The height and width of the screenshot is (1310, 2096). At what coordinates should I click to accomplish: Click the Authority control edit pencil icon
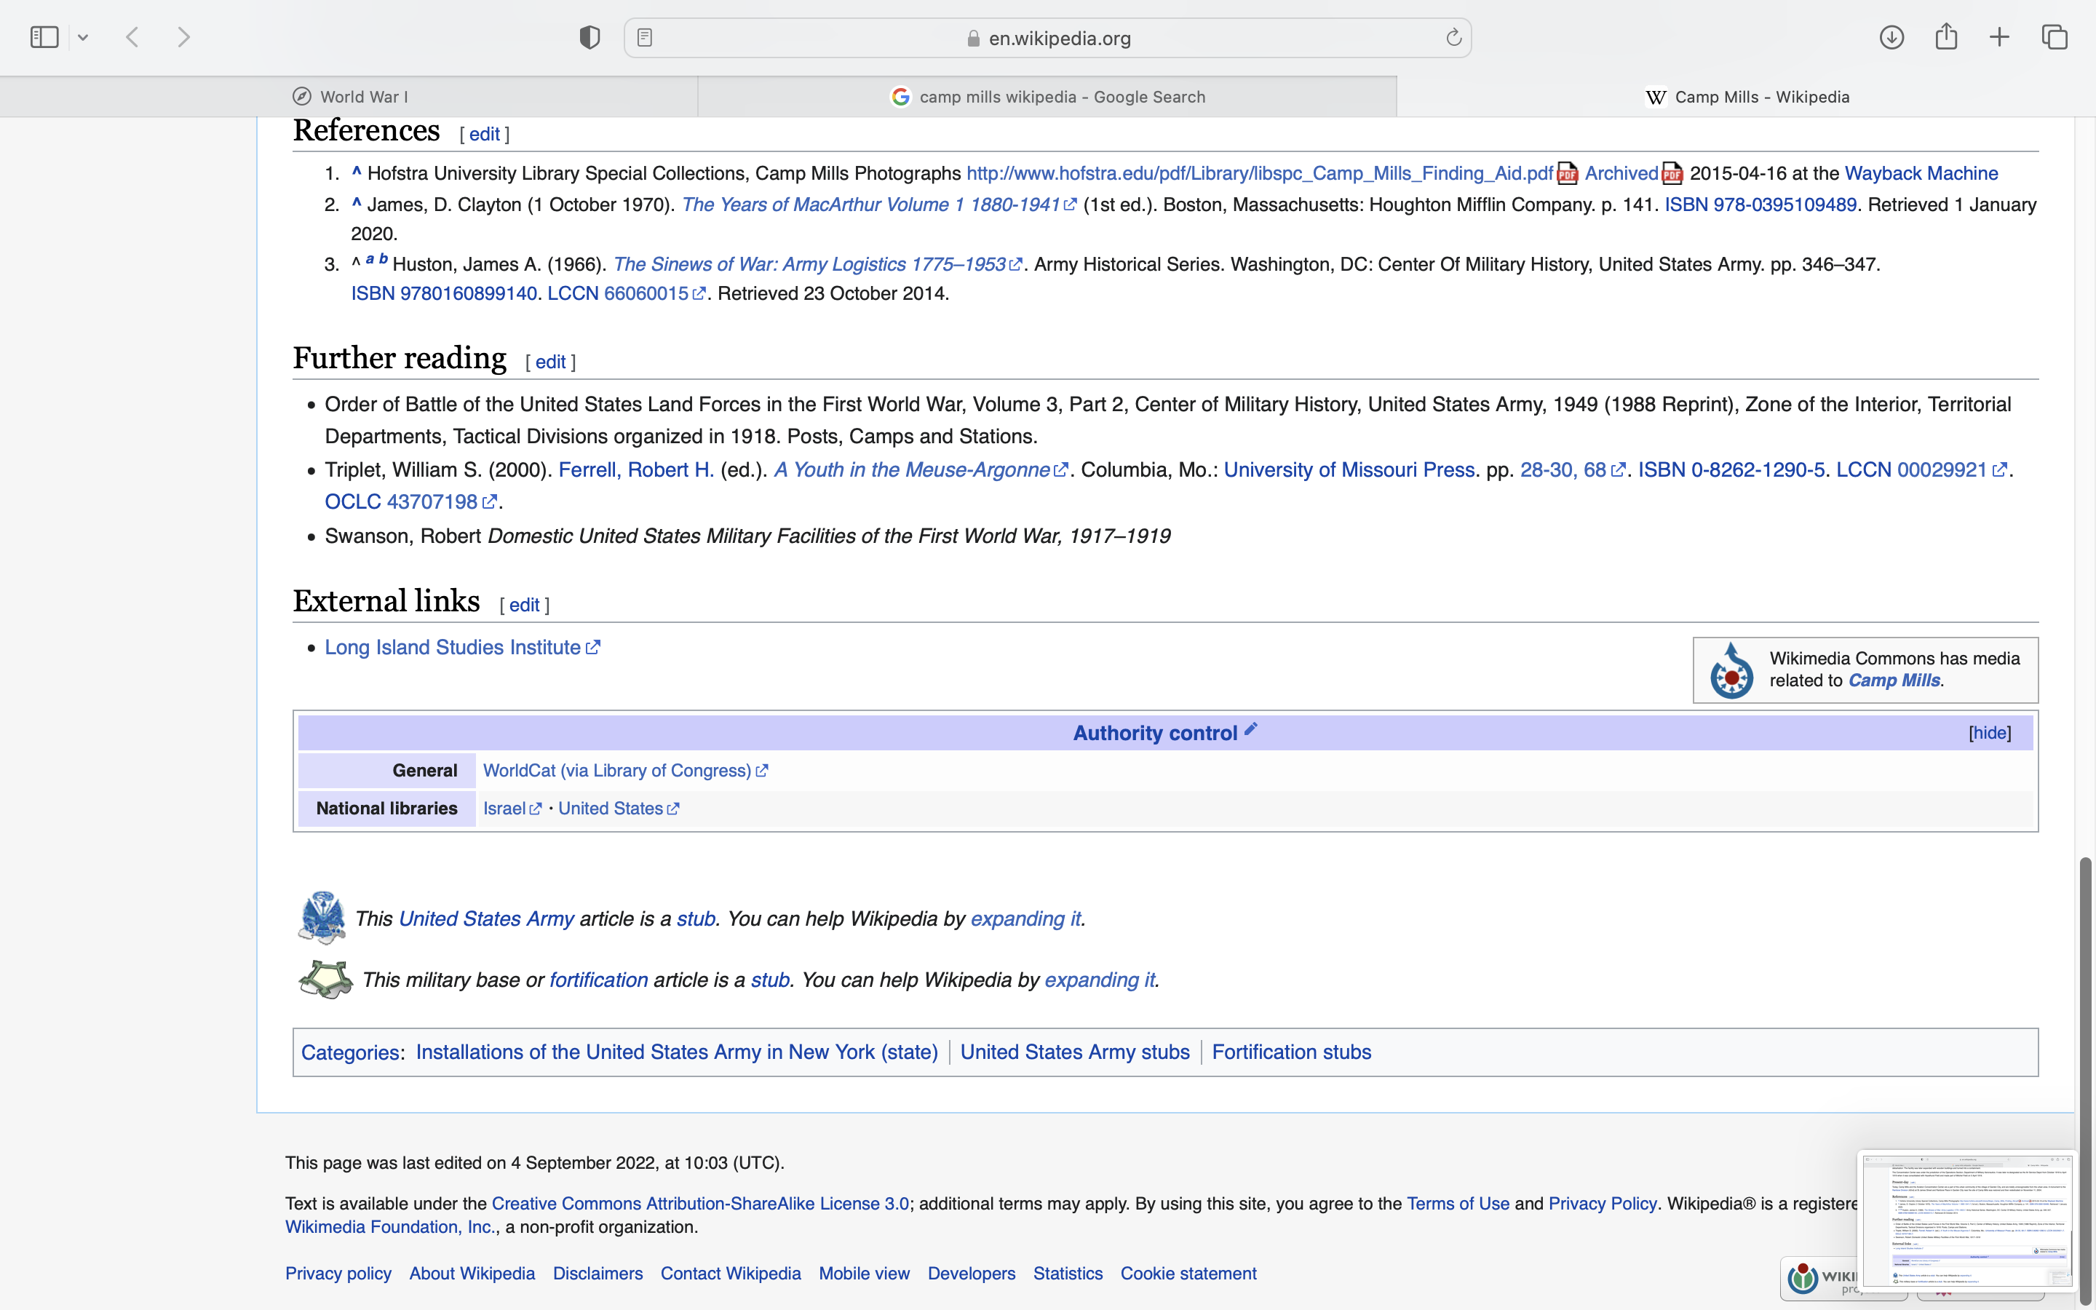coord(1250,729)
